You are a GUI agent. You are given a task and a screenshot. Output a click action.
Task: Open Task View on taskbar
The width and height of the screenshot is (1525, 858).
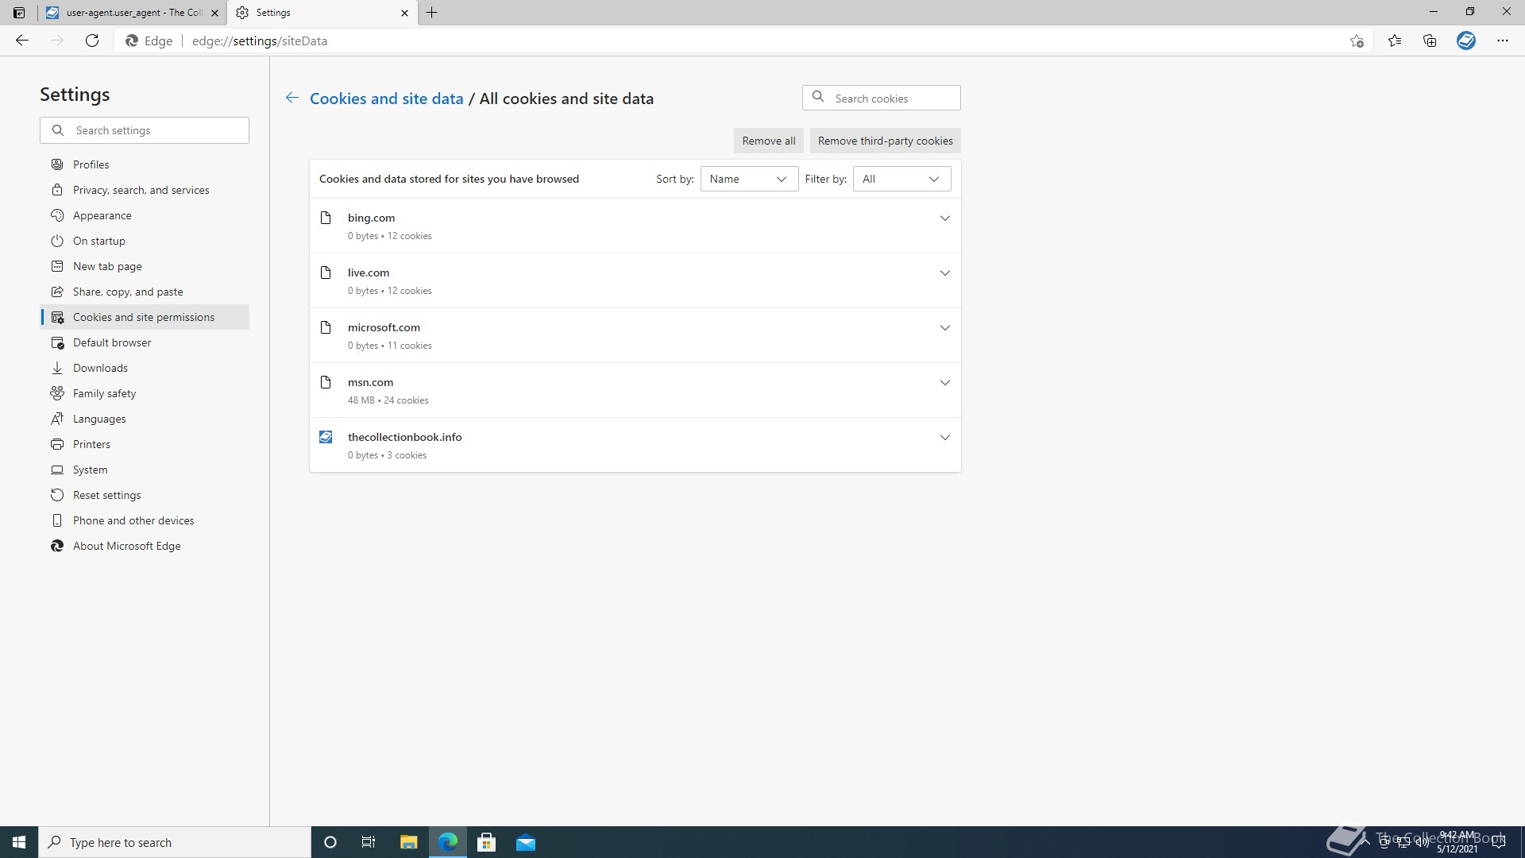[x=369, y=842]
